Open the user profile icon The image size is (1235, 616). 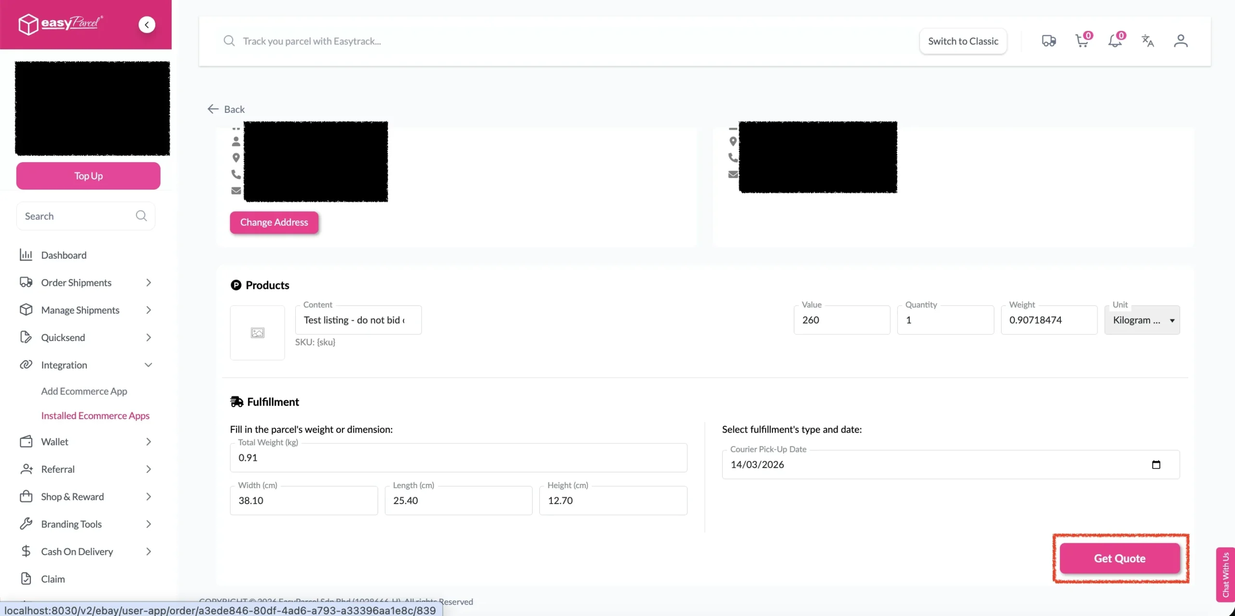point(1180,41)
